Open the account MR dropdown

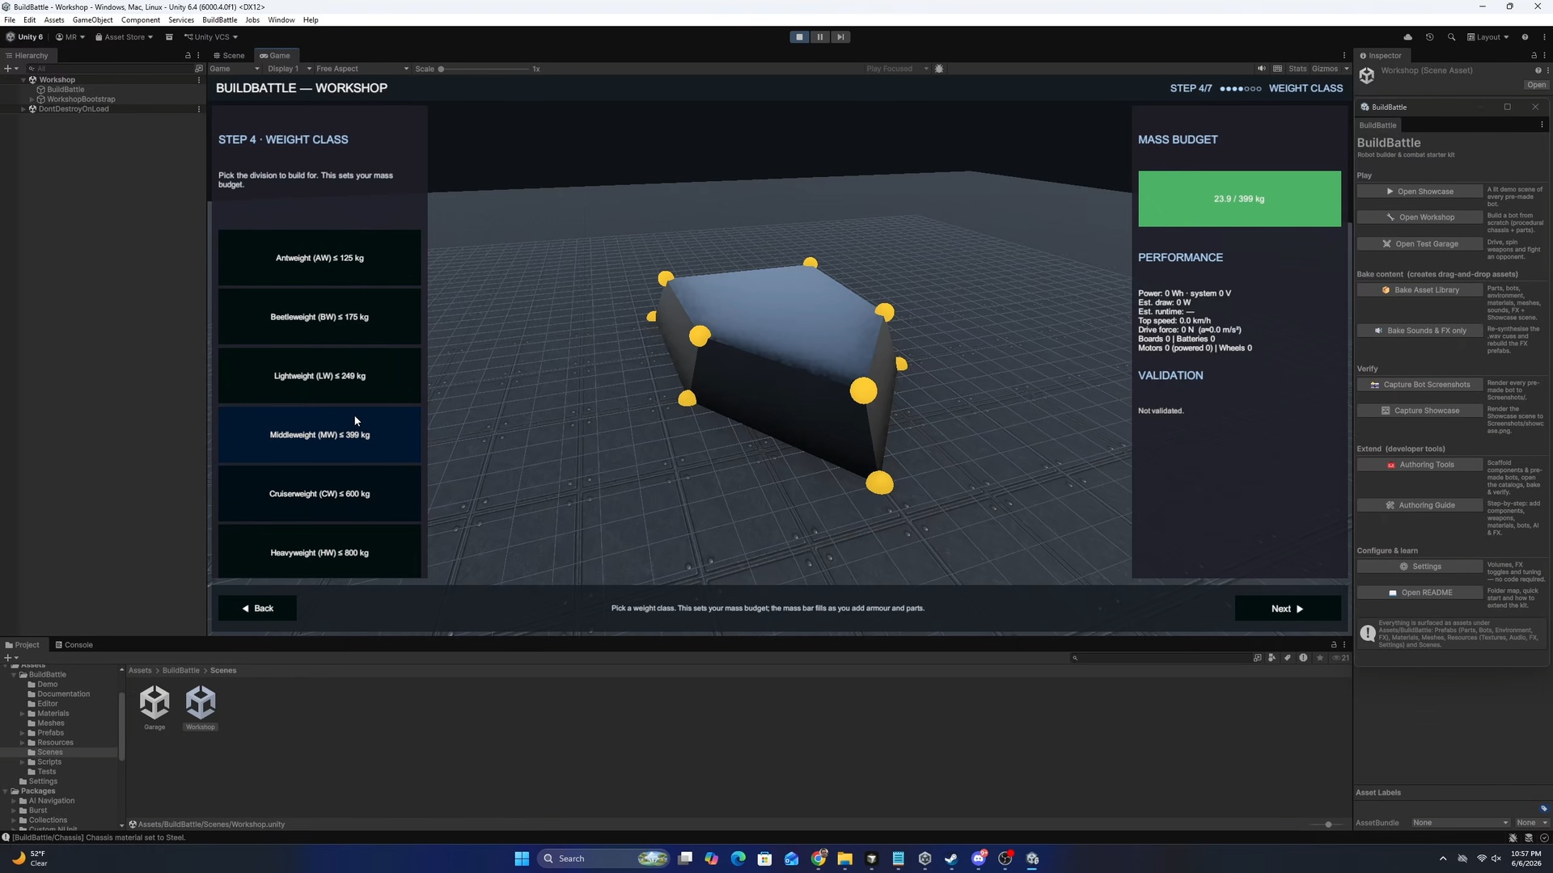[70, 37]
